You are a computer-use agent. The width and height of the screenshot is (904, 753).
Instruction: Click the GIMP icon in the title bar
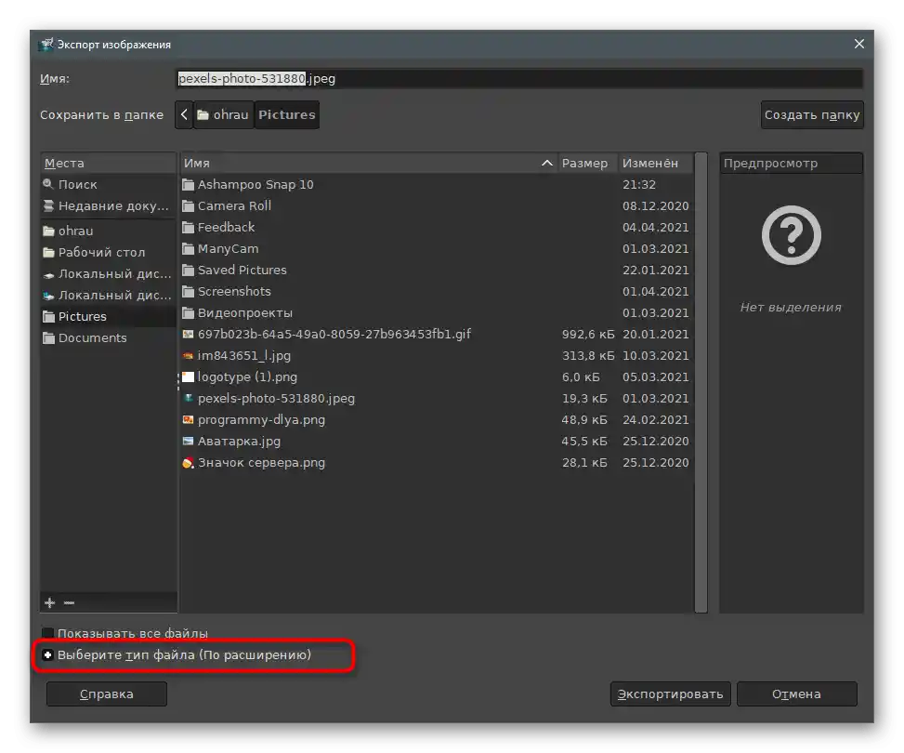point(46,45)
